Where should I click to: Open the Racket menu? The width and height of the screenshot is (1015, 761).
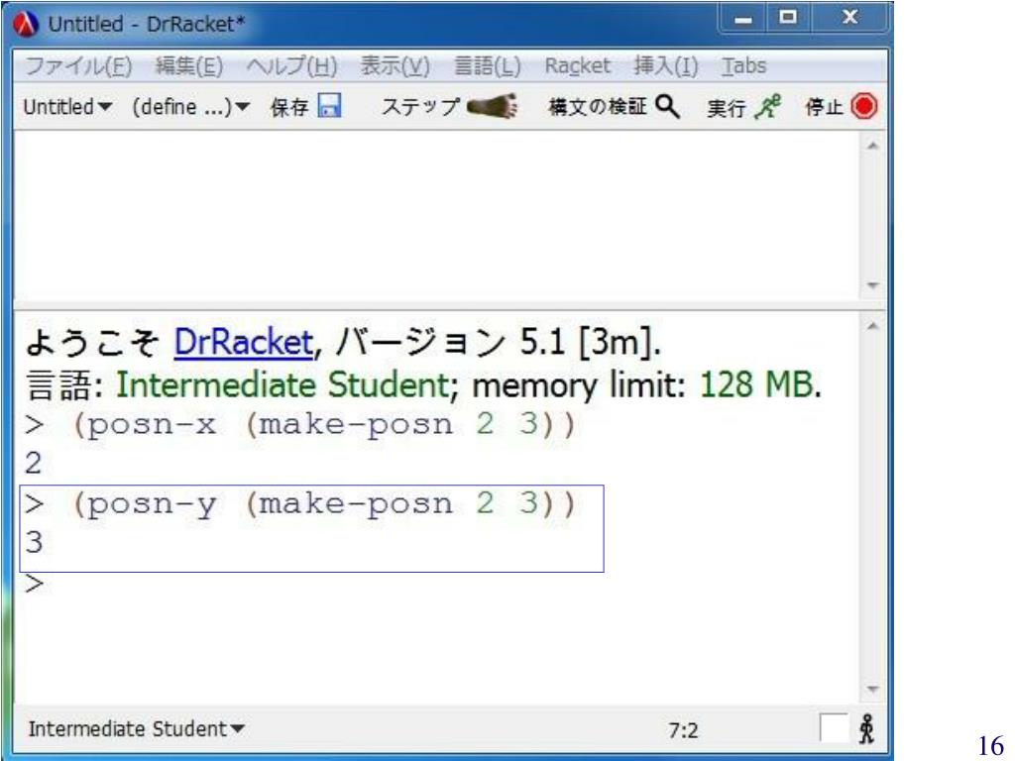(578, 66)
